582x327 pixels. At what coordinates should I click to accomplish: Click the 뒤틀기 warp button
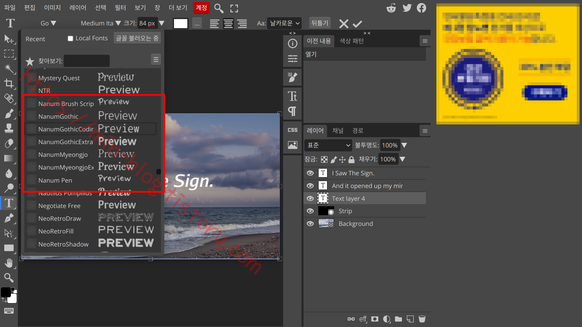pyautogui.click(x=320, y=23)
